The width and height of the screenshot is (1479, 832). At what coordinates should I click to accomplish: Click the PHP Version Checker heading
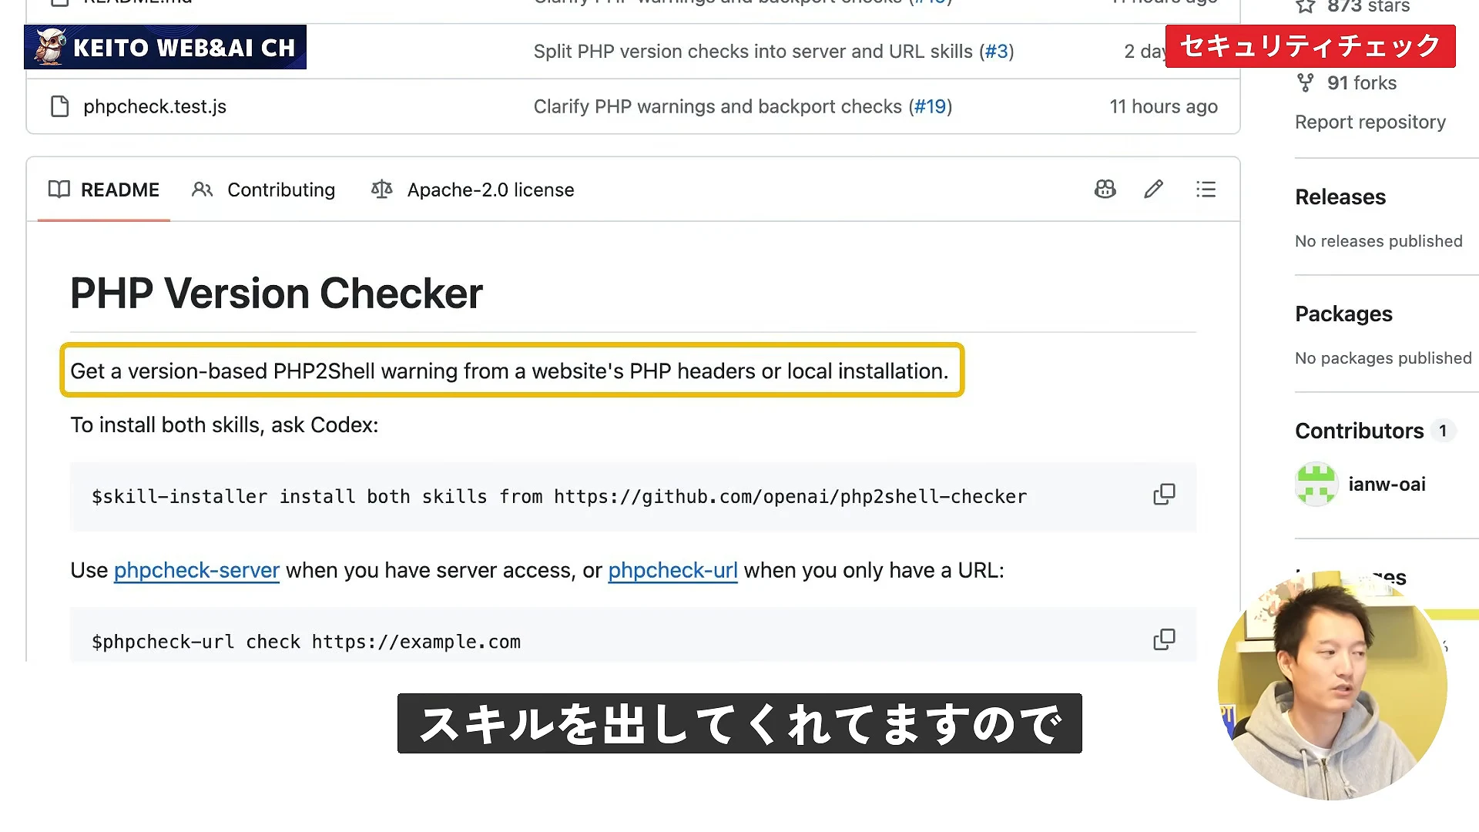pos(277,294)
